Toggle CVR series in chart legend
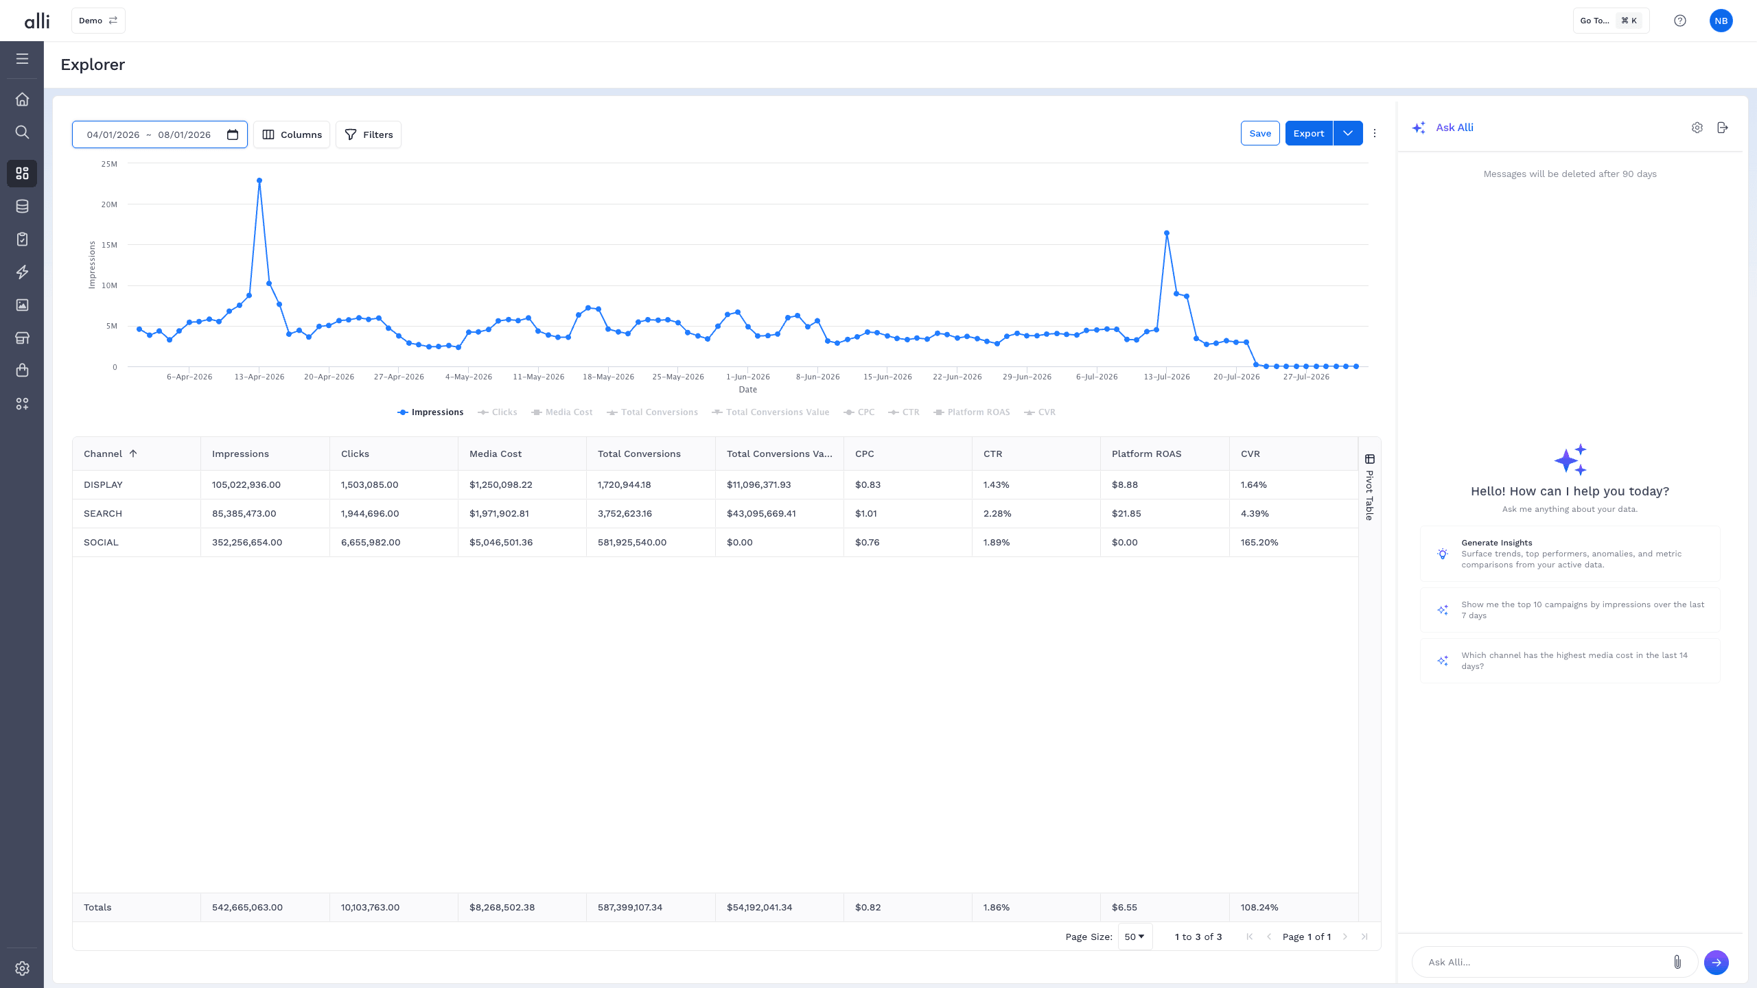The image size is (1757, 988). coord(1040,412)
